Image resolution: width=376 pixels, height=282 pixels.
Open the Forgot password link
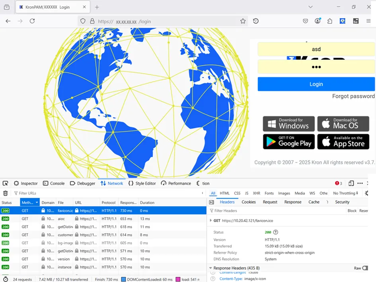click(353, 96)
